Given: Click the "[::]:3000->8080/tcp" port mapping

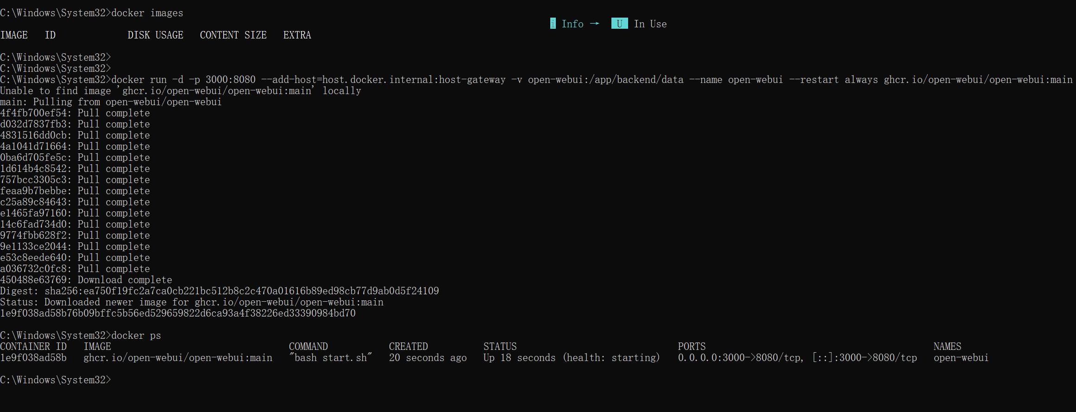Looking at the screenshot, I should pos(865,358).
